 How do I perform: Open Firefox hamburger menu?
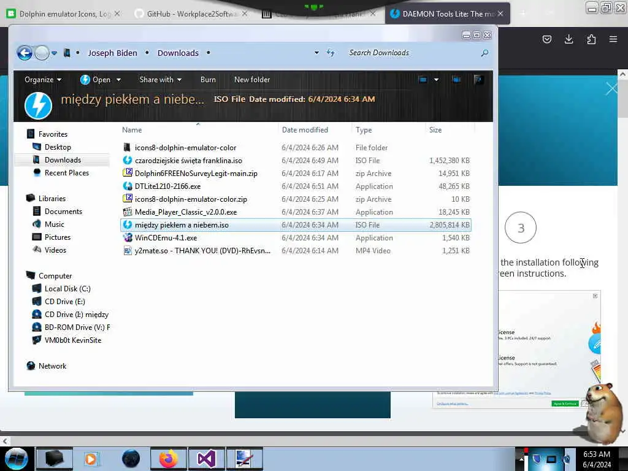point(613,39)
